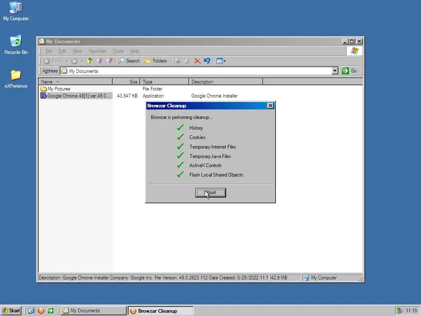Click the History green checkmark
Screen dimensions: 421x316
pyautogui.click(x=180, y=128)
